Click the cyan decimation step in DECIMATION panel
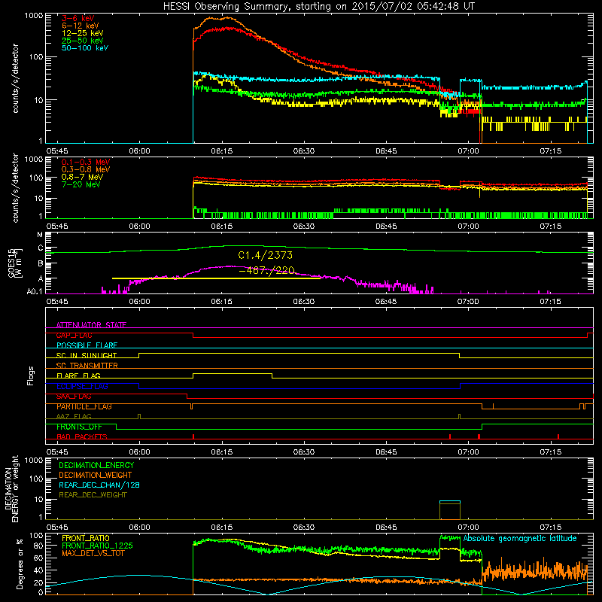602x602 pixels. [x=449, y=501]
